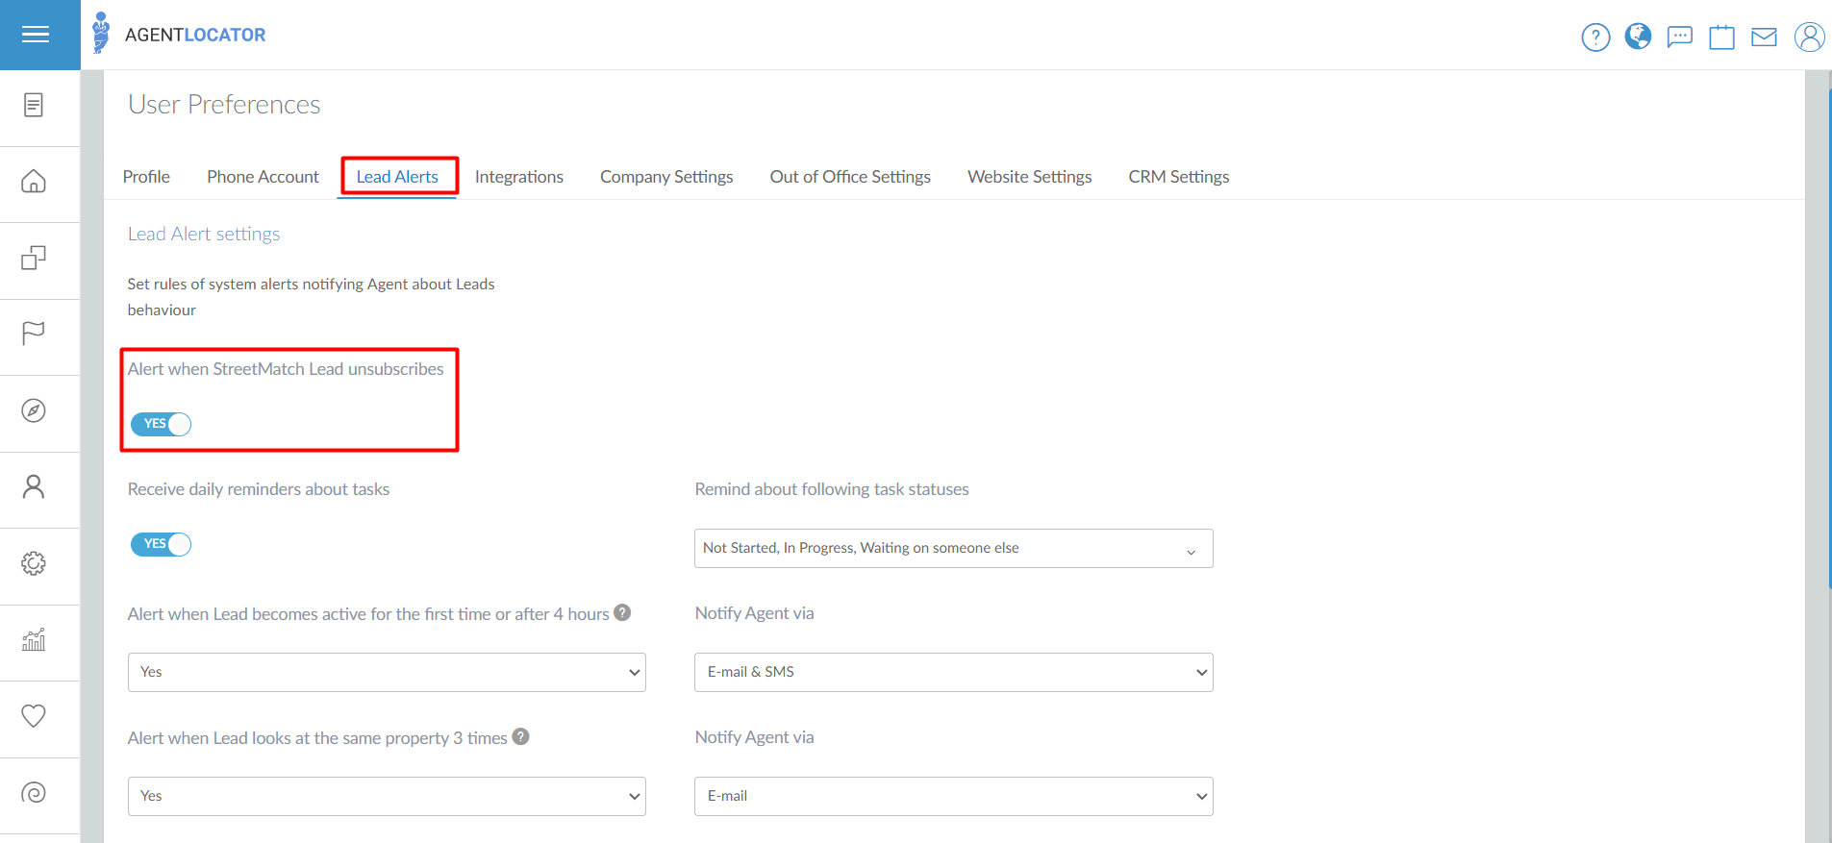Switch to the Integrations tab
This screenshot has height=843, width=1832.
(519, 177)
